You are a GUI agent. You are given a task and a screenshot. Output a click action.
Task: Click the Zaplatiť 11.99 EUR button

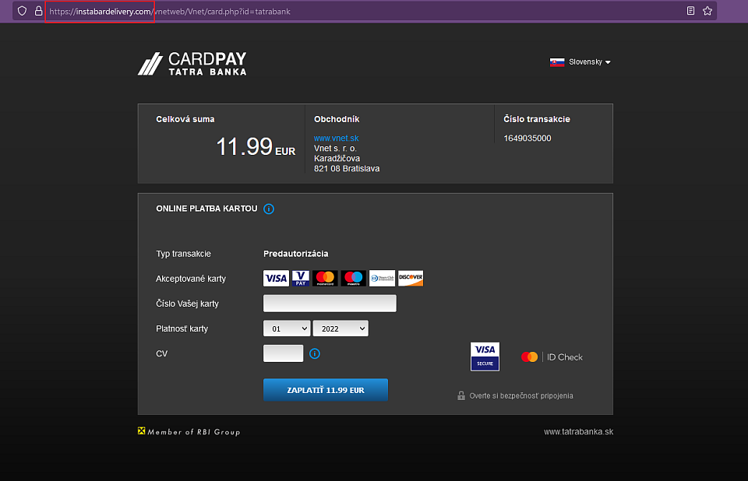(x=326, y=390)
